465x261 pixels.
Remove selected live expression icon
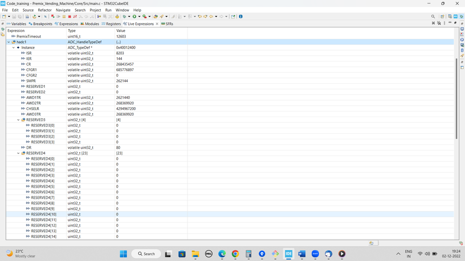[x=433, y=23]
